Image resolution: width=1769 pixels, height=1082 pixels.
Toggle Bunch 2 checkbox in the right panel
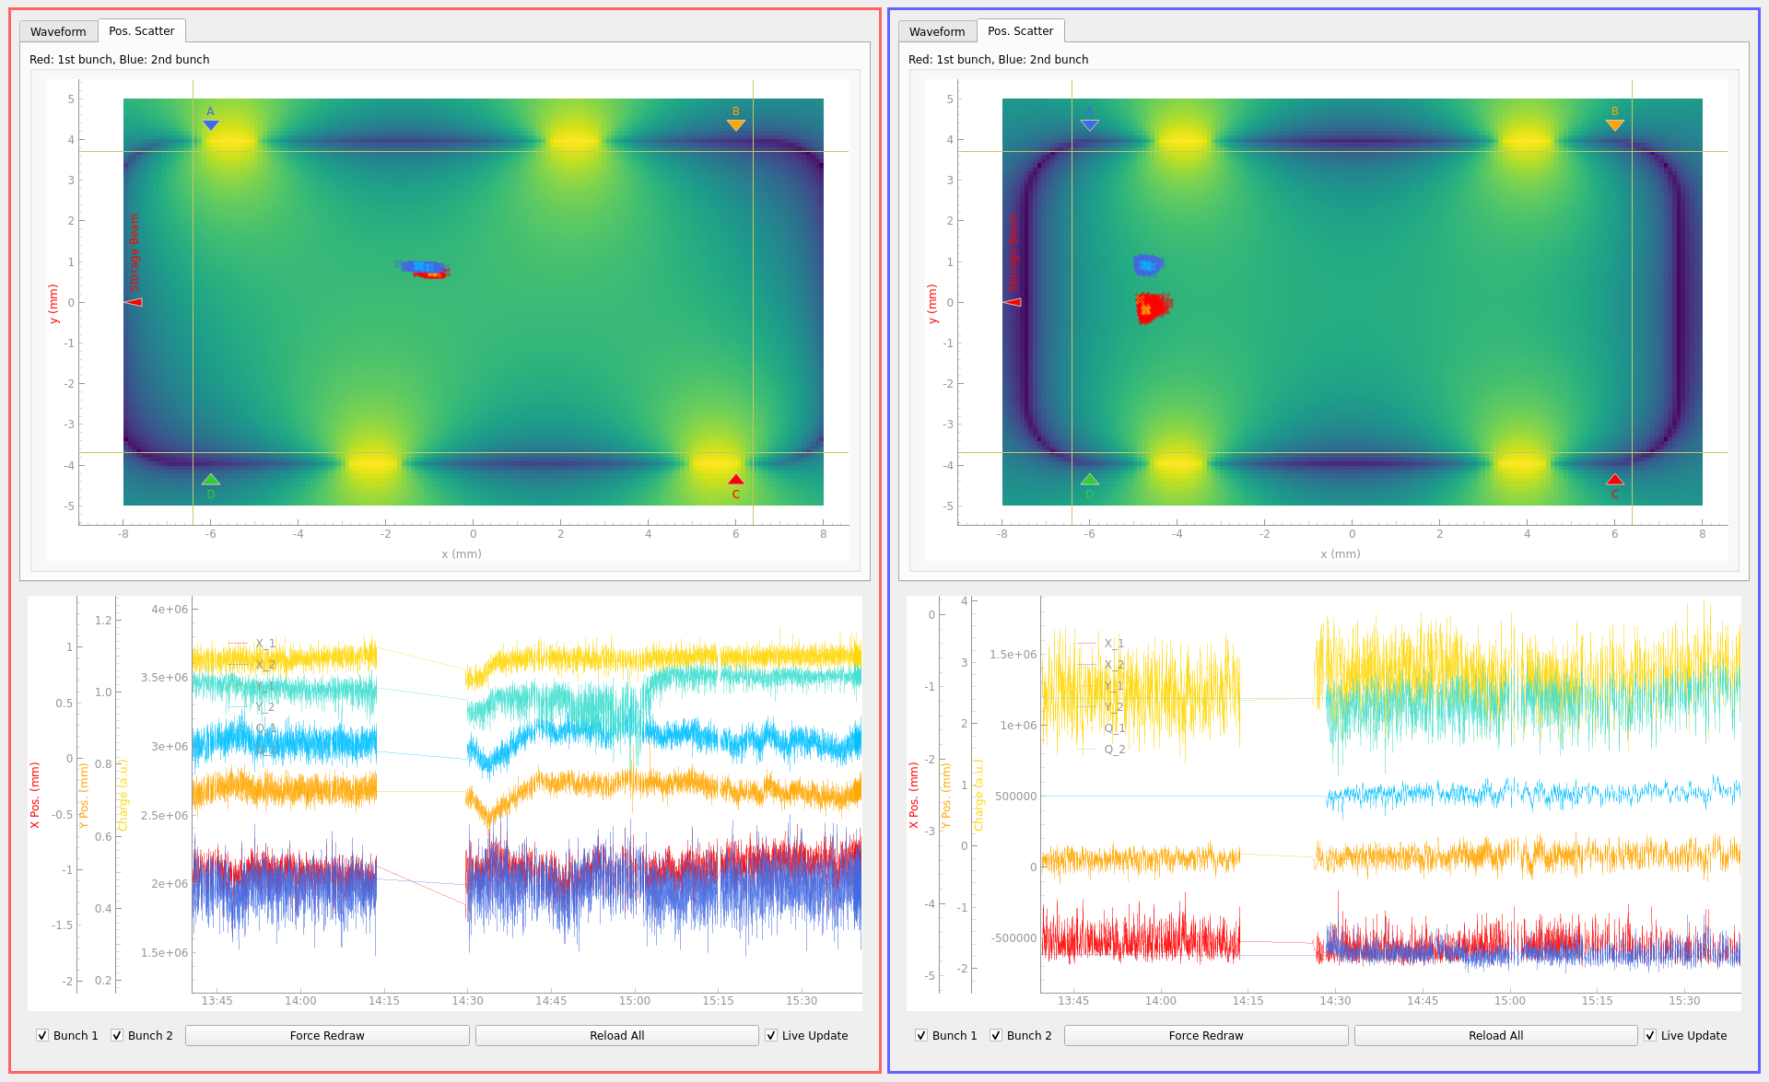[x=996, y=1035]
